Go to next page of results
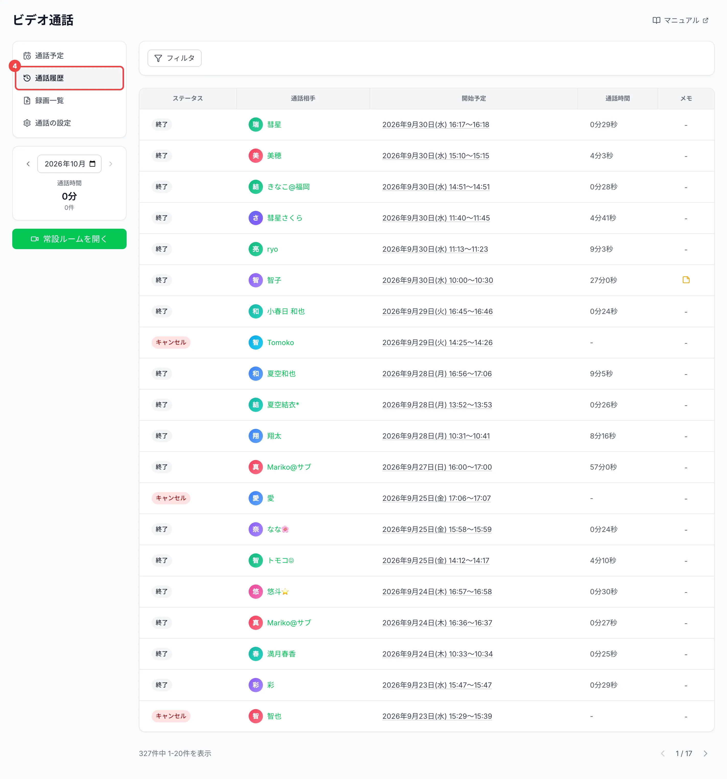 pyautogui.click(x=706, y=753)
